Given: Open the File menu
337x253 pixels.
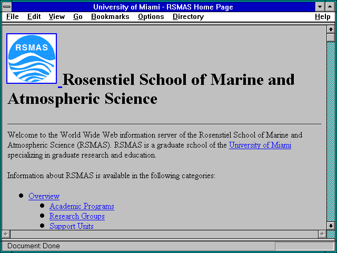Looking at the screenshot, I should pyautogui.click(x=13, y=17).
